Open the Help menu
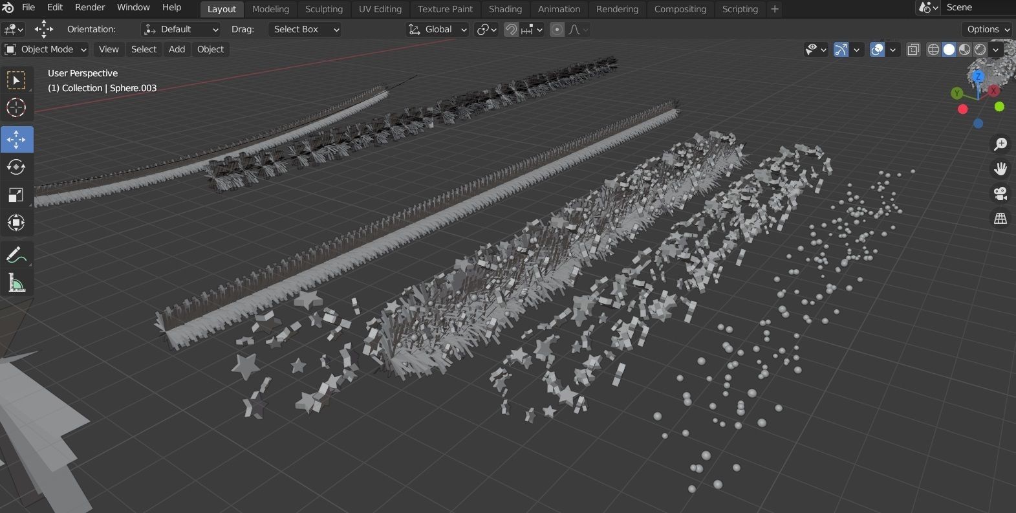 [171, 7]
